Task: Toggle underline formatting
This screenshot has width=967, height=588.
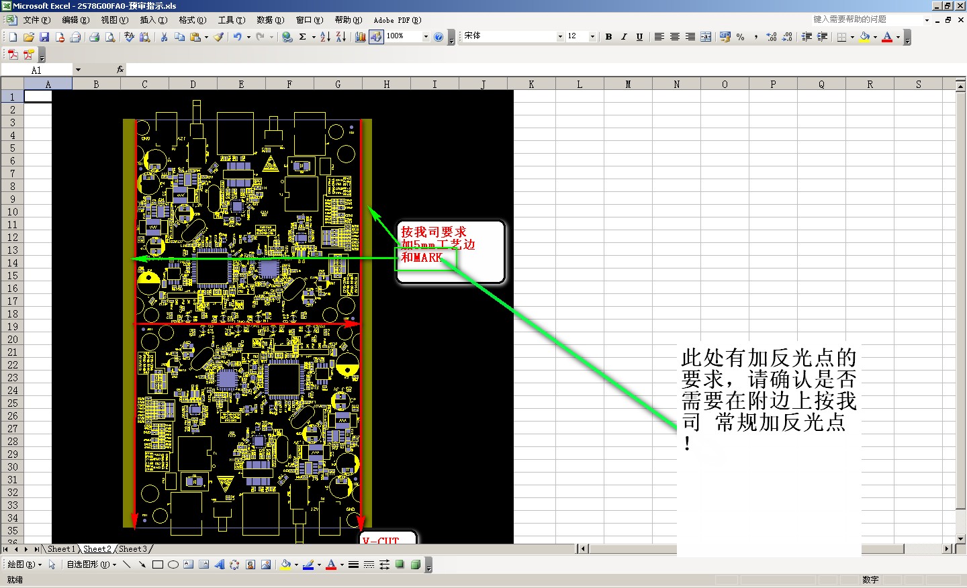Action: coord(639,37)
